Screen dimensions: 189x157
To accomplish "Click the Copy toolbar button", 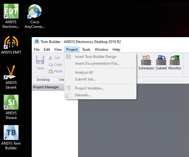I will point(55,64).
